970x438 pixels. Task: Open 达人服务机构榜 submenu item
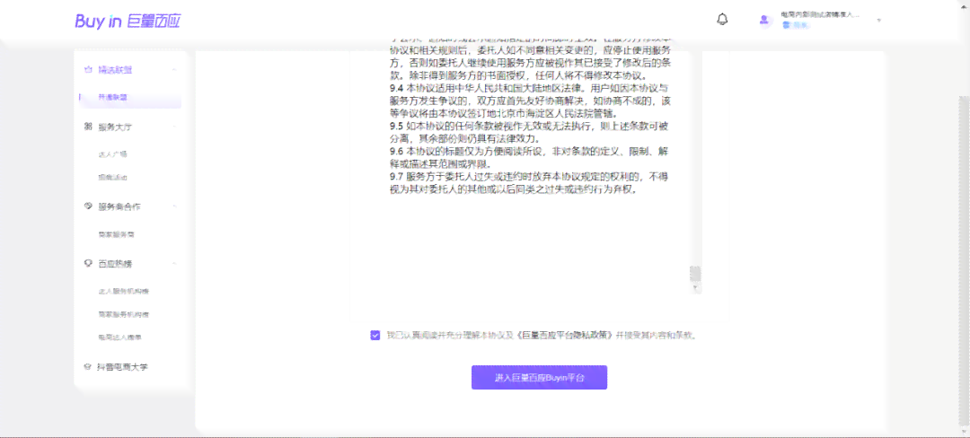(x=124, y=291)
